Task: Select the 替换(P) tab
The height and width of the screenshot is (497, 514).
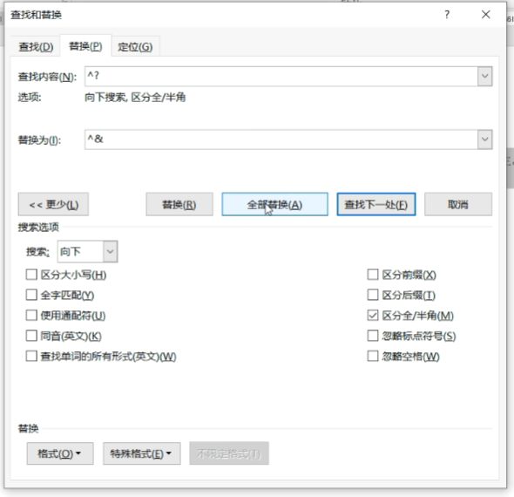Action: [x=85, y=46]
